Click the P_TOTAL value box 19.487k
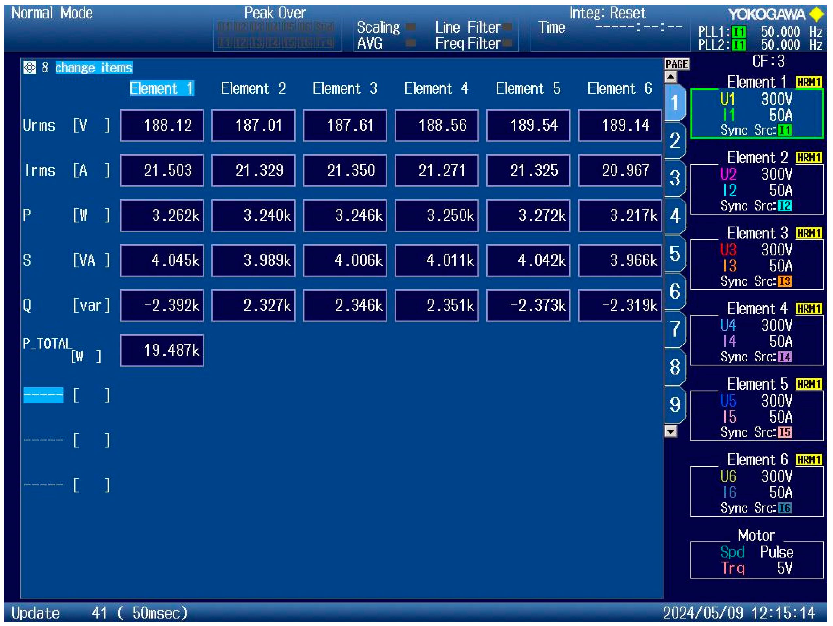833x626 pixels. (162, 351)
